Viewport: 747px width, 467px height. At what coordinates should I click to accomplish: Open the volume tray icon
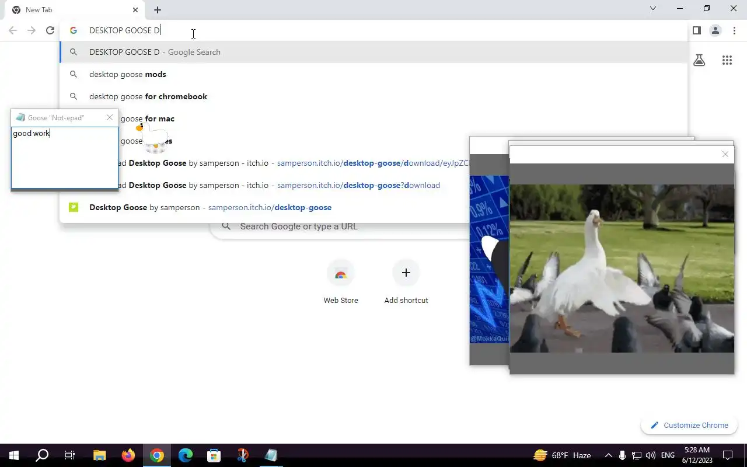tap(651, 455)
